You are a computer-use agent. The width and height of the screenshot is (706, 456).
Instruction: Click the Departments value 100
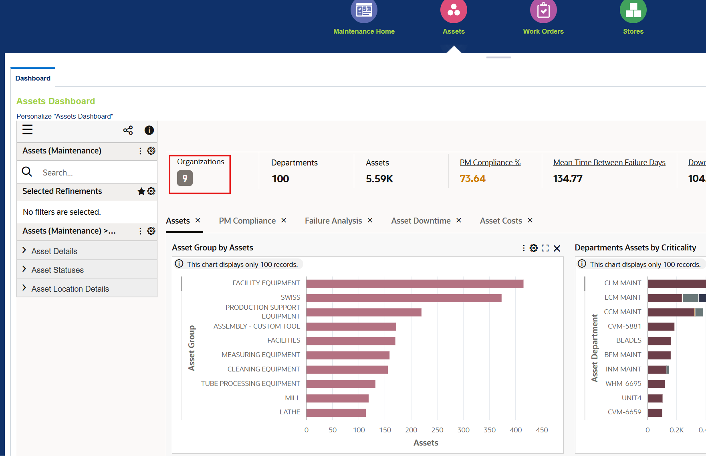(x=280, y=179)
